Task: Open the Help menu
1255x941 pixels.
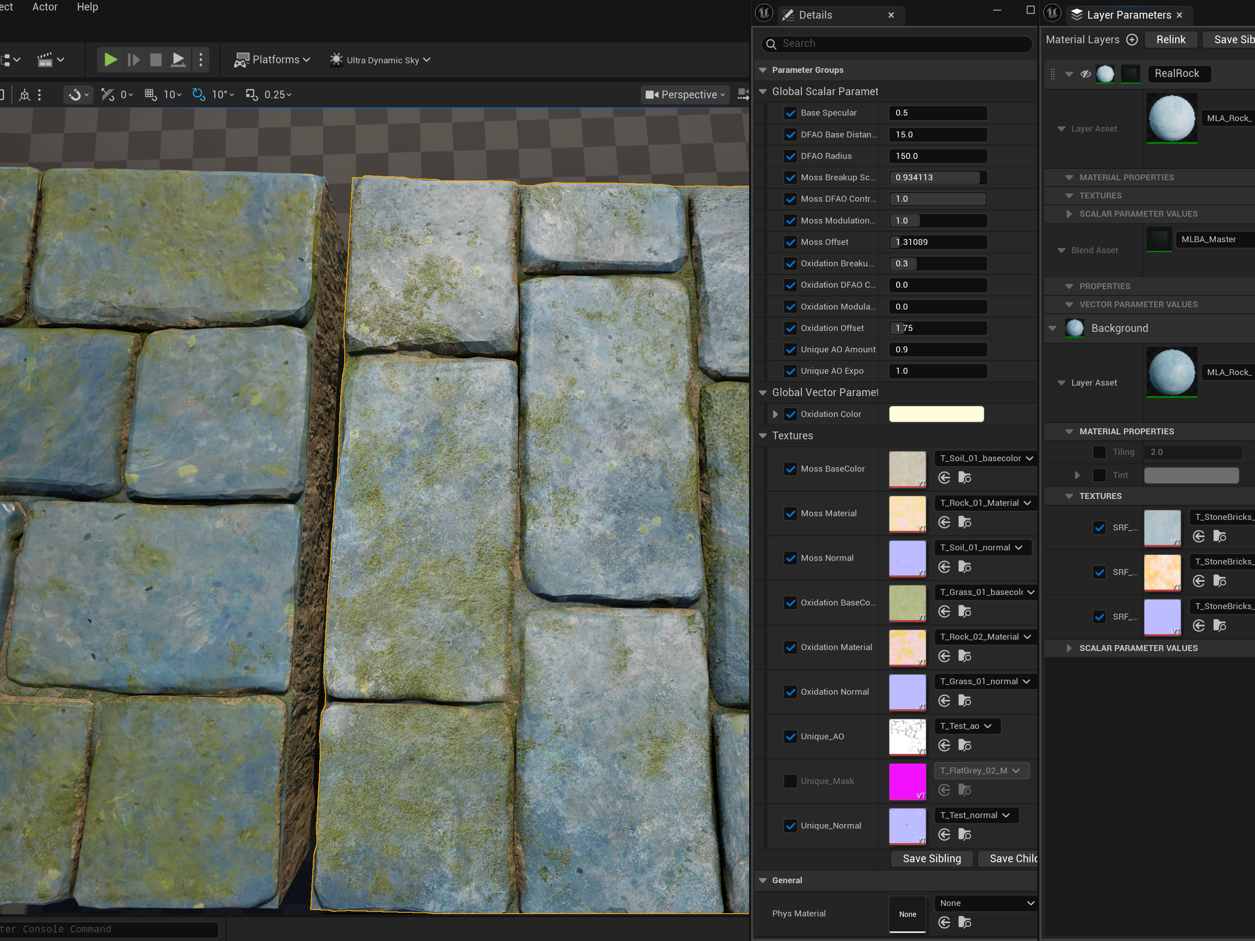Action: tap(87, 7)
